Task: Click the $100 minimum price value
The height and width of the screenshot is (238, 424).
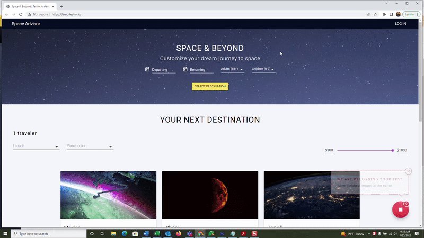Action: coord(329,150)
